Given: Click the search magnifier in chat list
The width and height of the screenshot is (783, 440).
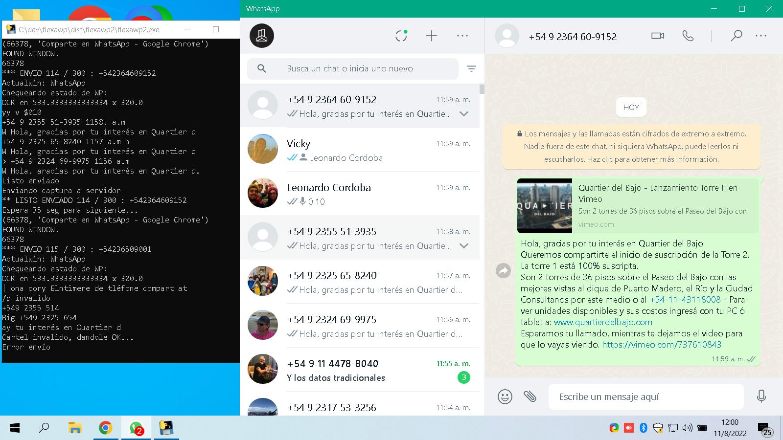Looking at the screenshot, I should pos(262,68).
